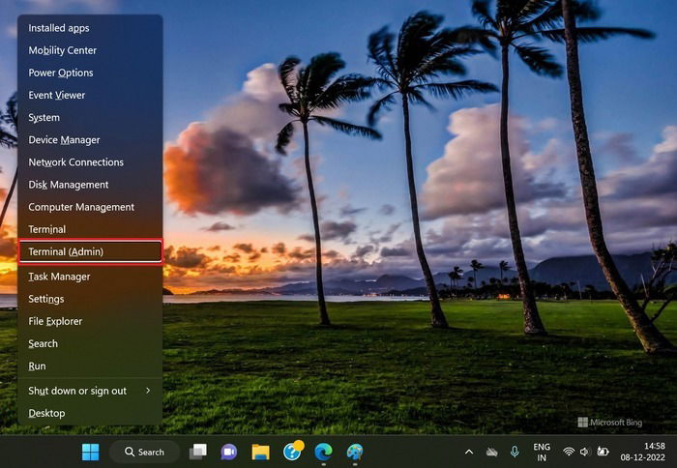Click the microphone tray icon
Screen dimensions: 677x468
pyautogui.click(x=515, y=452)
